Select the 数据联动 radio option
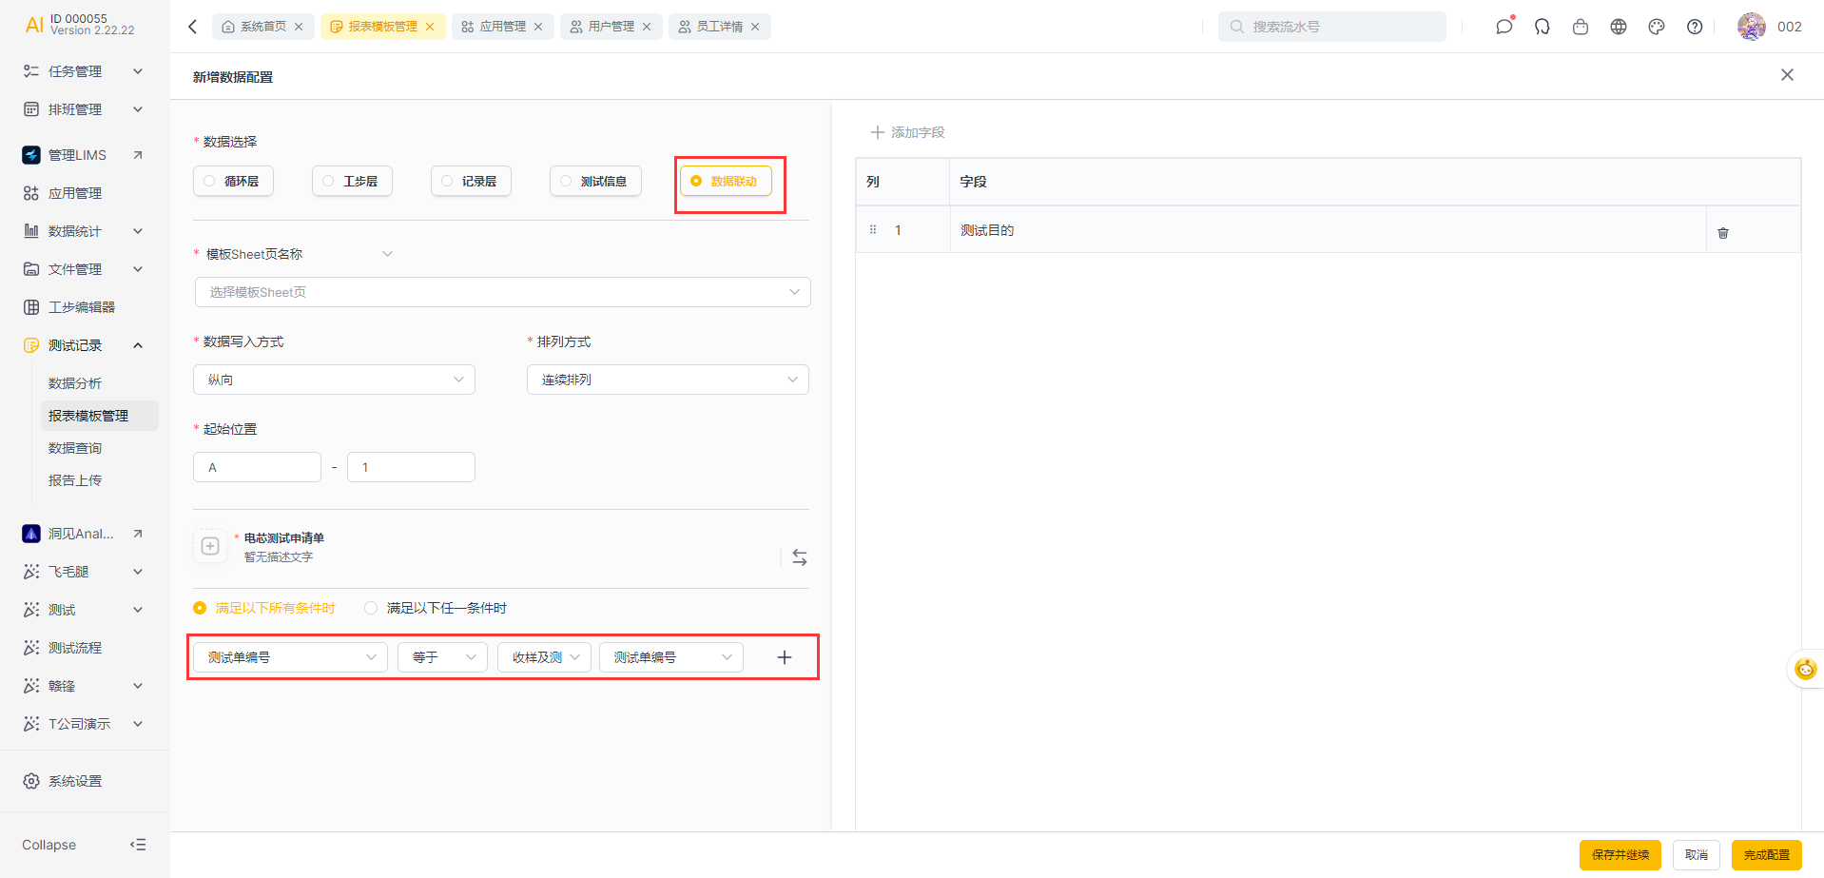The image size is (1824, 878). (x=726, y=181)
